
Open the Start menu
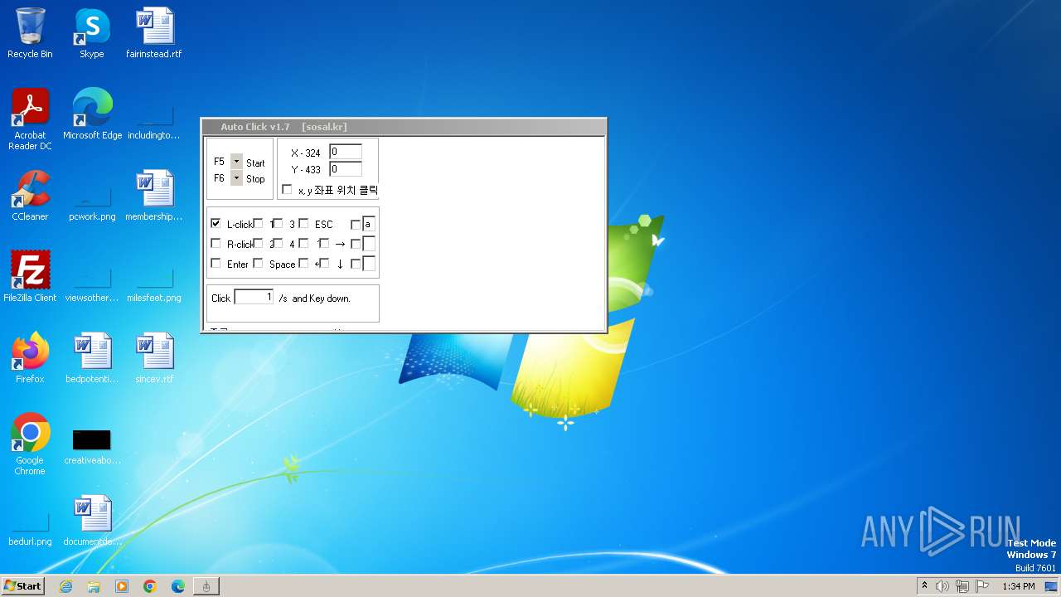[x=22, y=586]
